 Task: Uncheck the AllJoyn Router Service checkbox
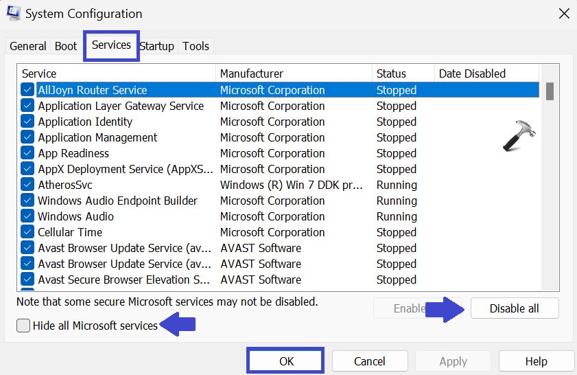click(27, 90)
